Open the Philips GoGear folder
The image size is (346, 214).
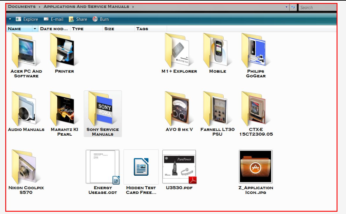pos(256,56)
